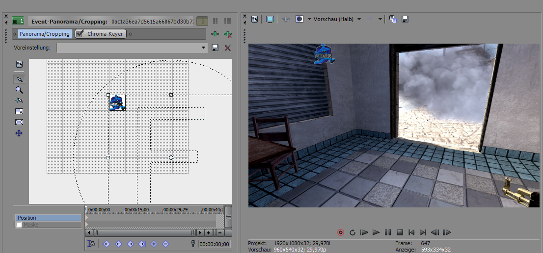The image size is (543, 253).
Task: Switch to the Panorama/Cropping tab
Action: tap(45, 34)
